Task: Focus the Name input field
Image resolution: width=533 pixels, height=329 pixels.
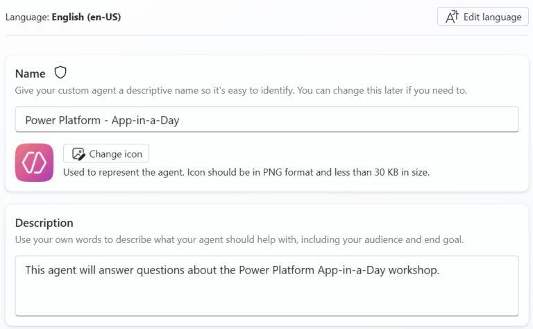Action: [x=266, y=119]
